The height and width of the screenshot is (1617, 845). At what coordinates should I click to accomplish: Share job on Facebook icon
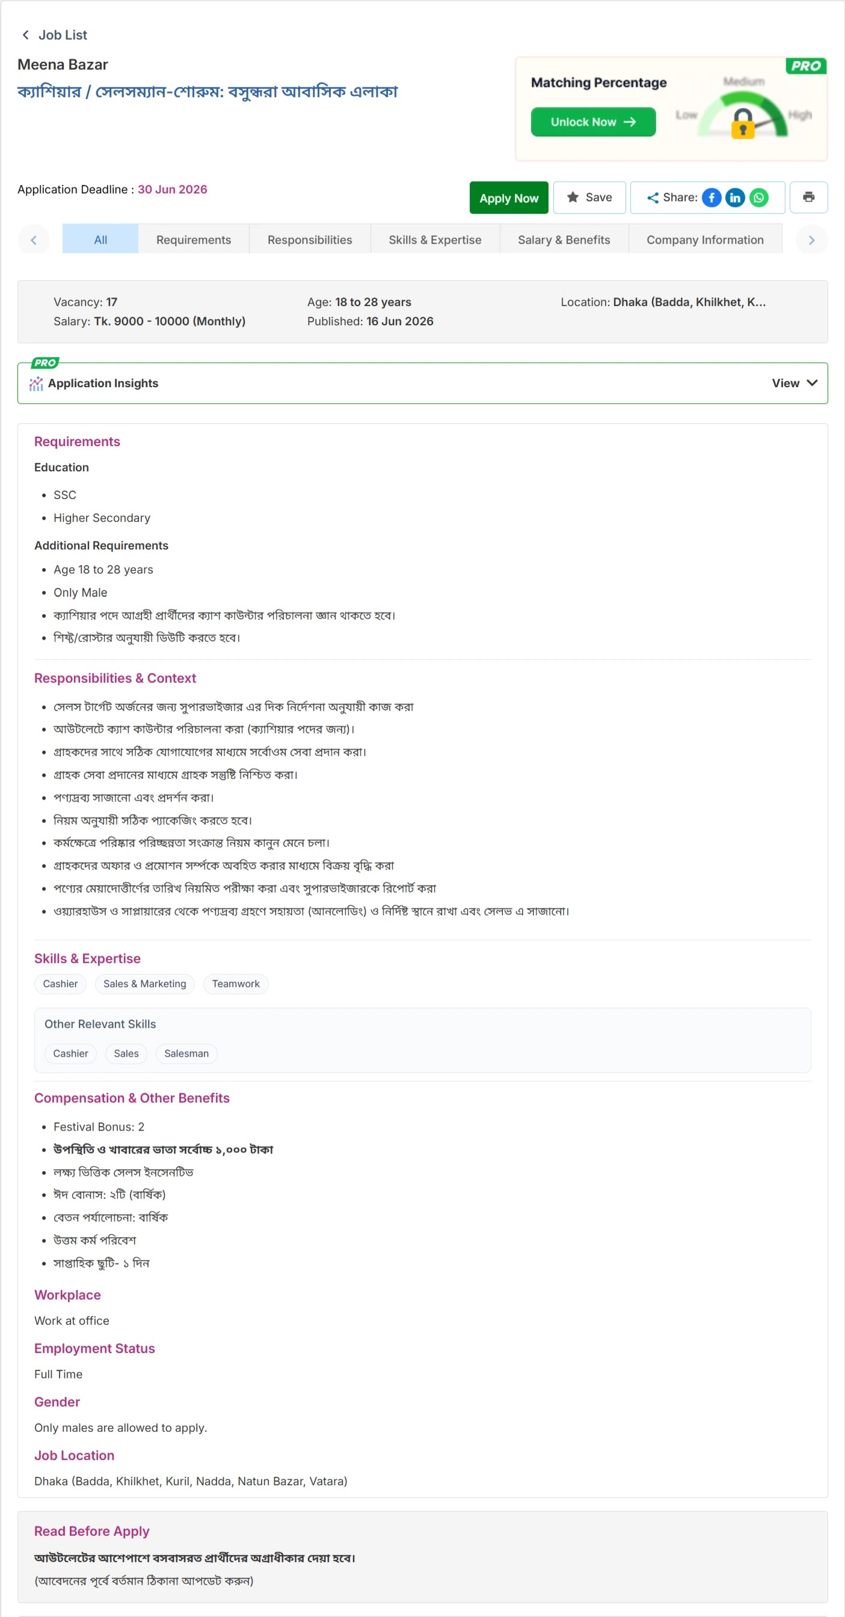pos(711,198)
